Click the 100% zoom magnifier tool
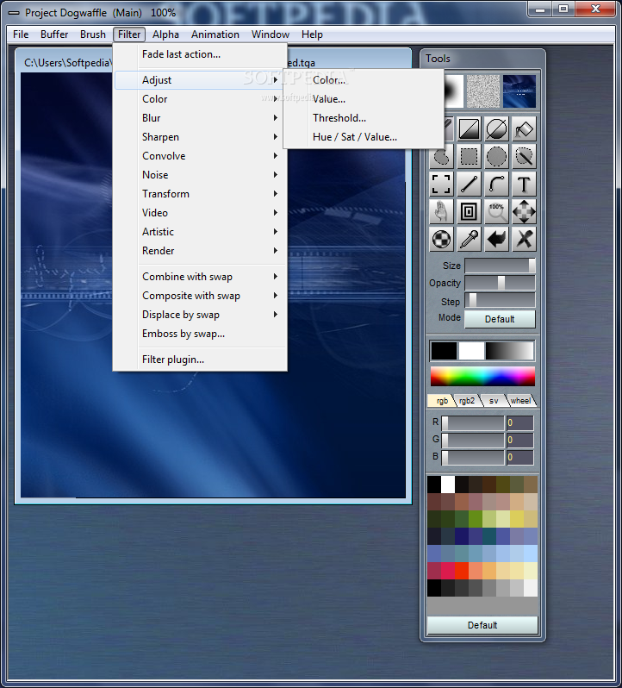Viewport: 622px width, 688px height. point(496,212)
